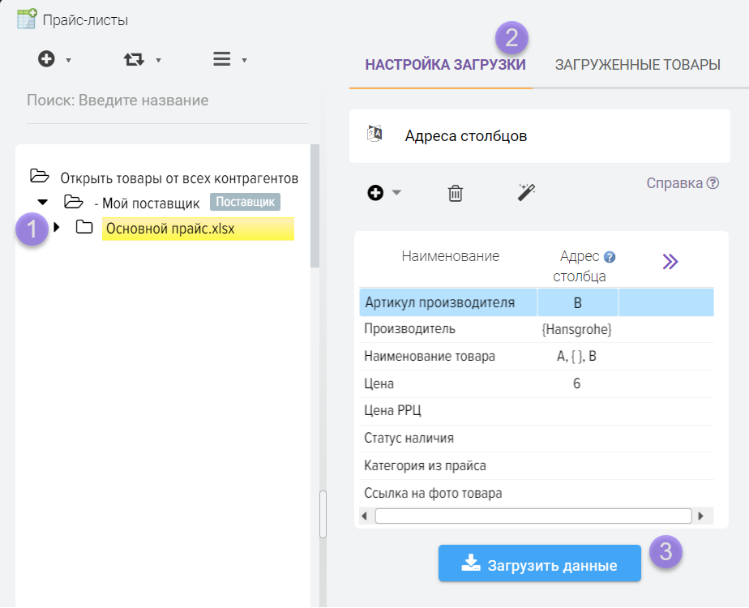Expand the Основной прайс.xlsx tree node
The width and height of the screenshot is (749, 608).
point(57,228)
